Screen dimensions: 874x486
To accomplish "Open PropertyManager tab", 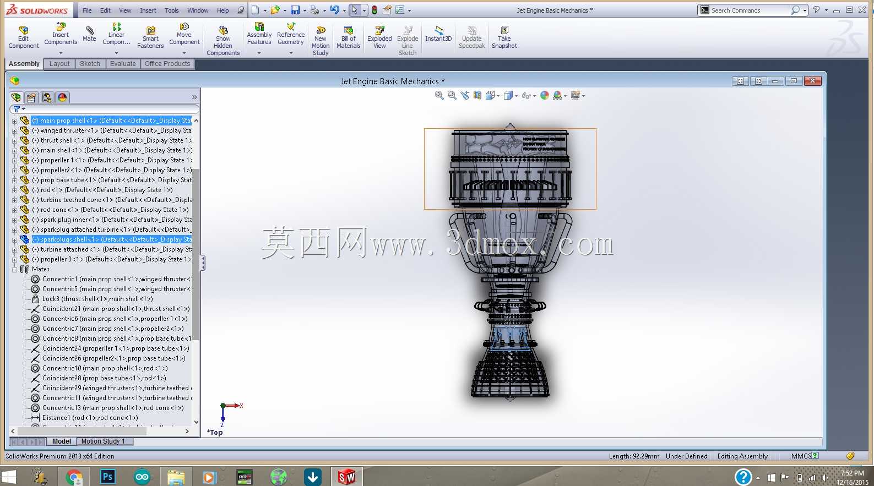I will tap(31, 97).
